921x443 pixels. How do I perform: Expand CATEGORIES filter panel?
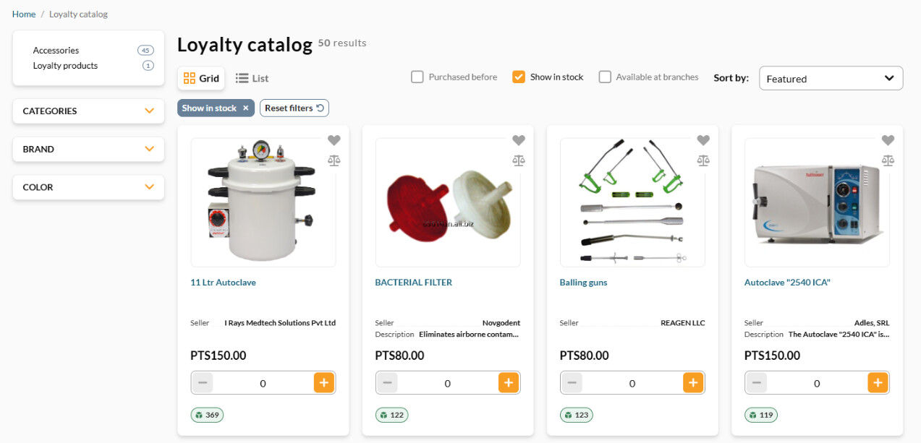pos(88,111)
